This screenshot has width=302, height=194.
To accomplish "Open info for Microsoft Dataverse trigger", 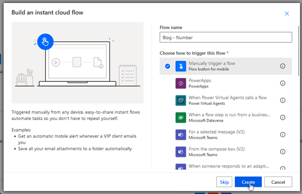I will [282, 118].
